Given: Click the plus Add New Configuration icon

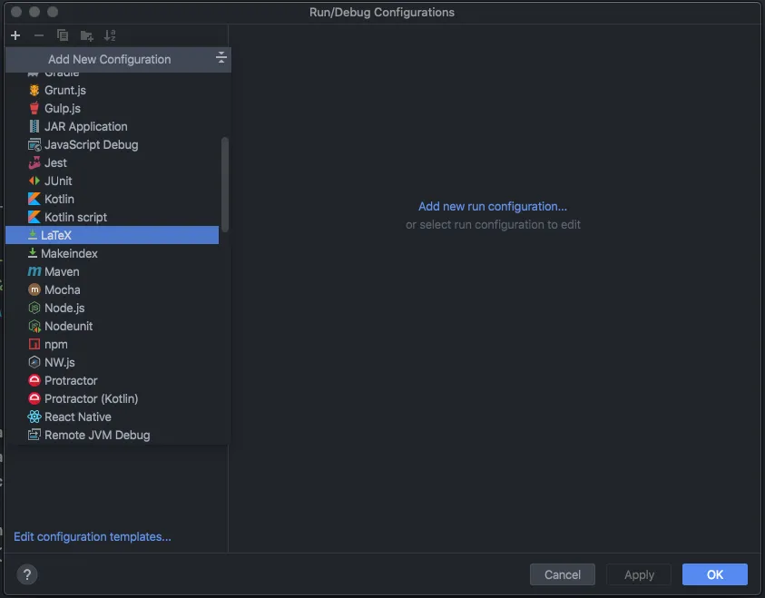Looking at the screenshot, I should 15,35.
